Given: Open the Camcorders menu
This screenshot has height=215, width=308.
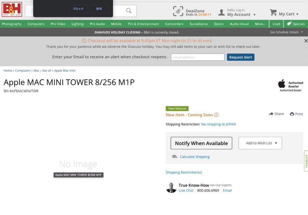Looking at the screenshot, I should [174, 24].
